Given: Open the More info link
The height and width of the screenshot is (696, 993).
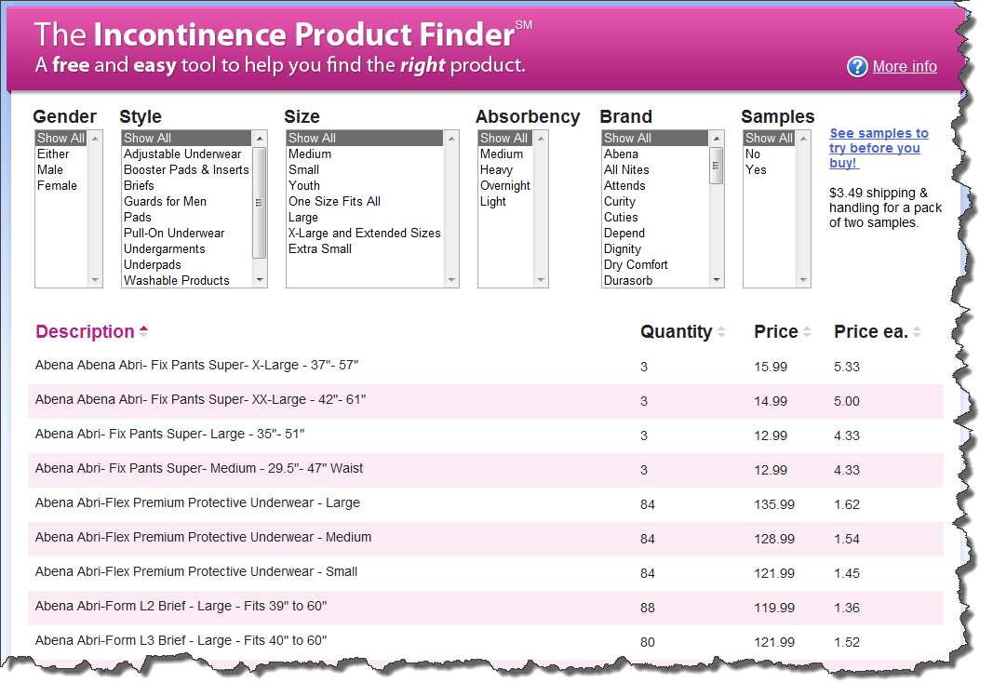Looking at the screenshot, I should [905, 66].
